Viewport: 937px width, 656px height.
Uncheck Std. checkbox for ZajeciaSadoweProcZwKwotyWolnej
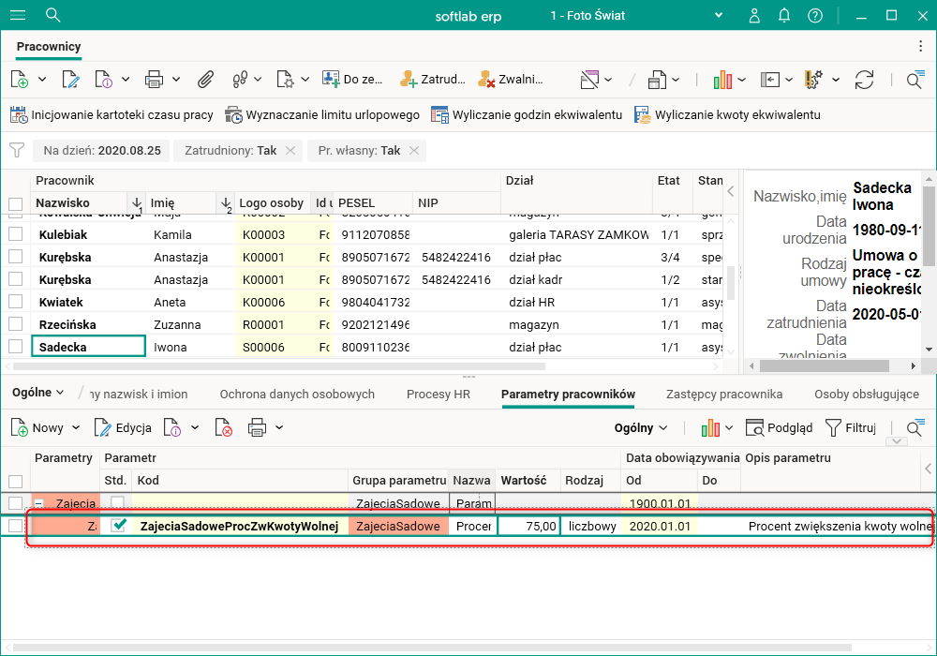coord(119,526)
